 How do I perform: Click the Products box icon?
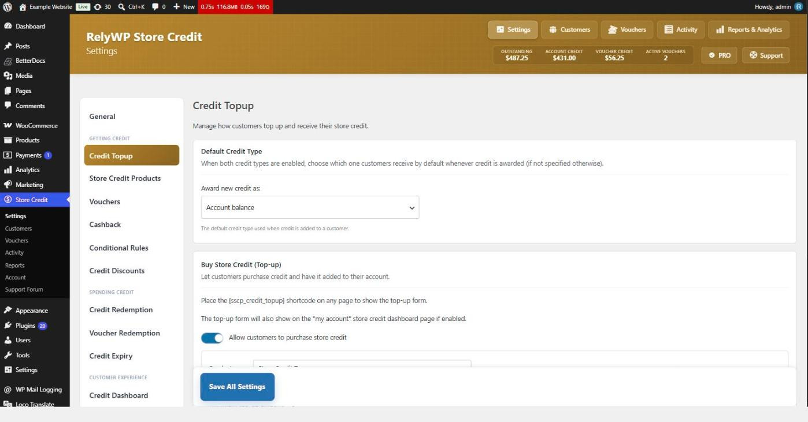[8, 140]
